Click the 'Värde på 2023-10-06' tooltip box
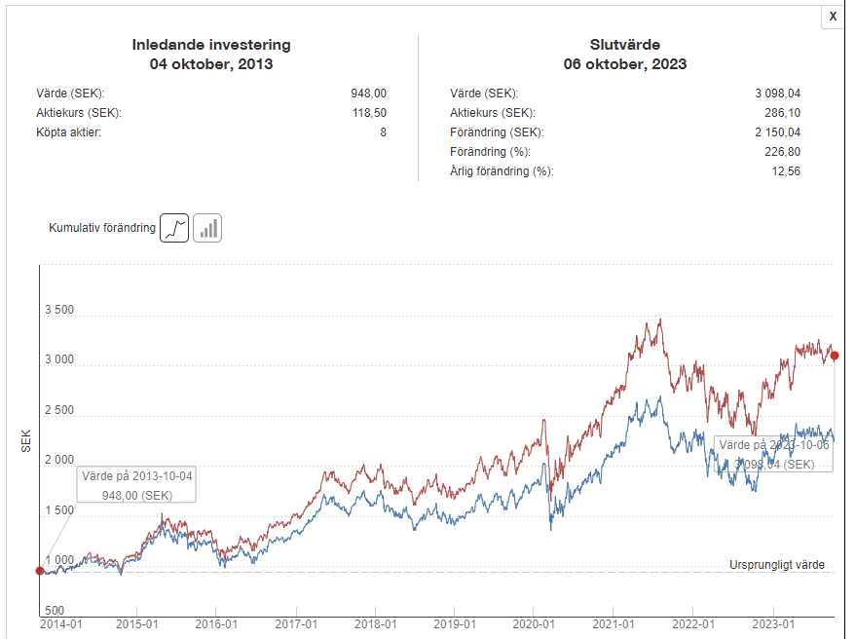This screenshot has width=856, height=639. point(774,454)
